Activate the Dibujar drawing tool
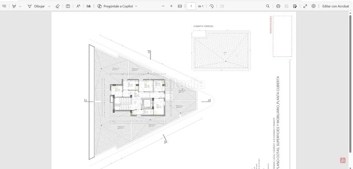This screenshot has width=353, height=169. point(36,6)
